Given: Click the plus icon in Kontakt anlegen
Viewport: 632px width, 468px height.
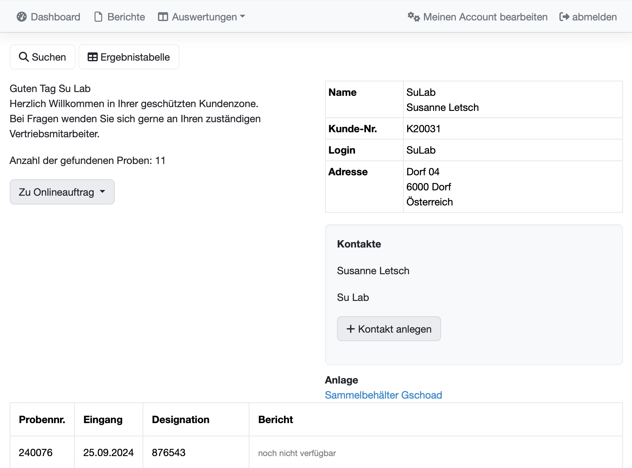Looking at the screenshot, I should pyautogui.click(x=351, y=329).
